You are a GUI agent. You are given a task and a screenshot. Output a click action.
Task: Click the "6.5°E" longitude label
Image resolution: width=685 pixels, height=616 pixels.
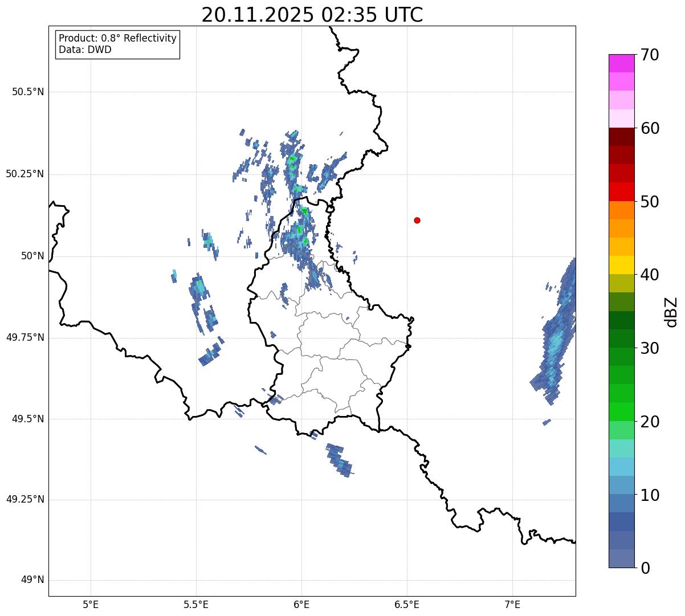click(x=407, y=604)
